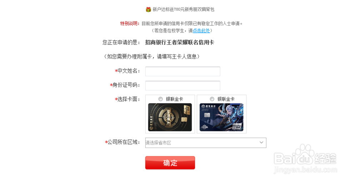Click the 选择卡面 field label
This screenshot has height=182, width=357.
point(128,99)
